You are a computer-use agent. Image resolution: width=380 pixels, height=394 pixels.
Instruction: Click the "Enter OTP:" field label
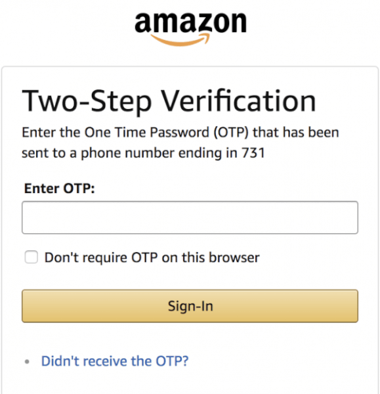click(60, 188)
